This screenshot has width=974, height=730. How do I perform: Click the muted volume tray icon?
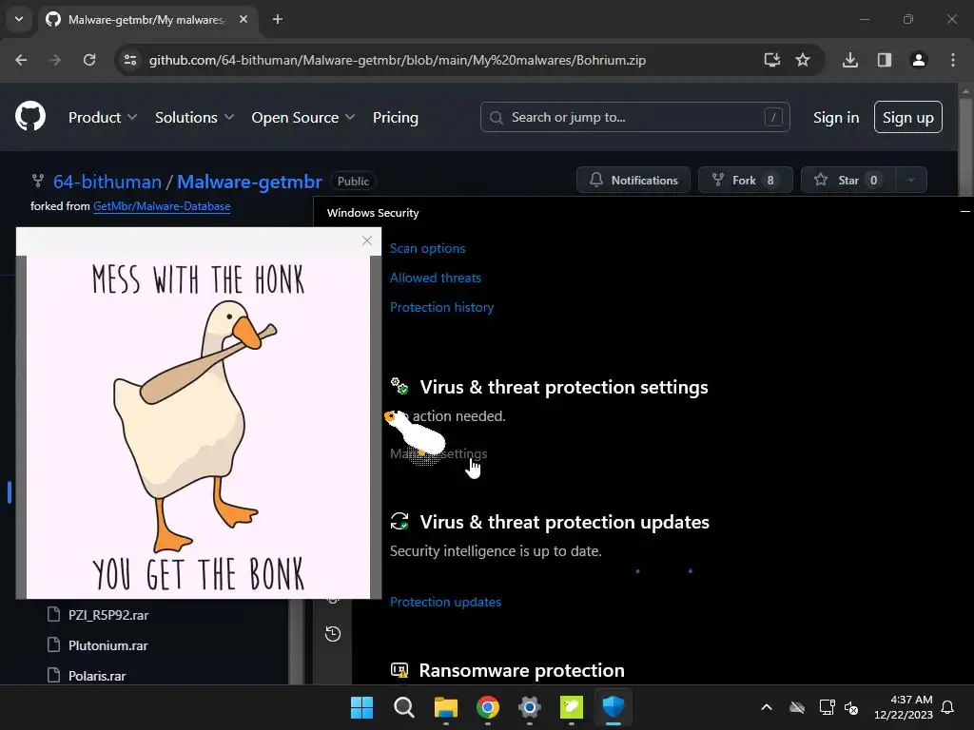tap(851, 707)
